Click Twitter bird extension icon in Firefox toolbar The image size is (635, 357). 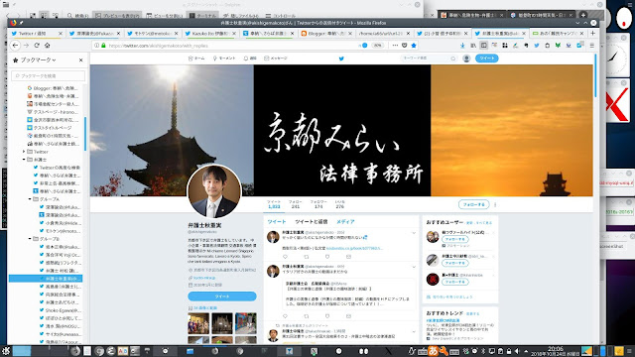pyautogui.click(x=537, y=46)
